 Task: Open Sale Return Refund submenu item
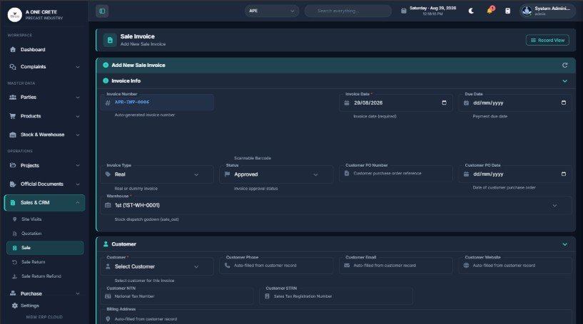[45, 276]
